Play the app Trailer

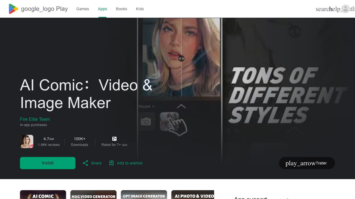[x=307, y=163]
